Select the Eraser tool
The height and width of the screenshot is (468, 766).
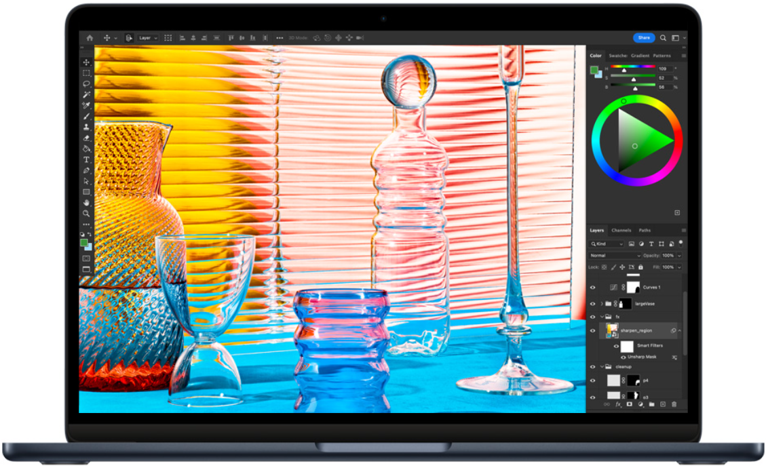click(86, 138)
